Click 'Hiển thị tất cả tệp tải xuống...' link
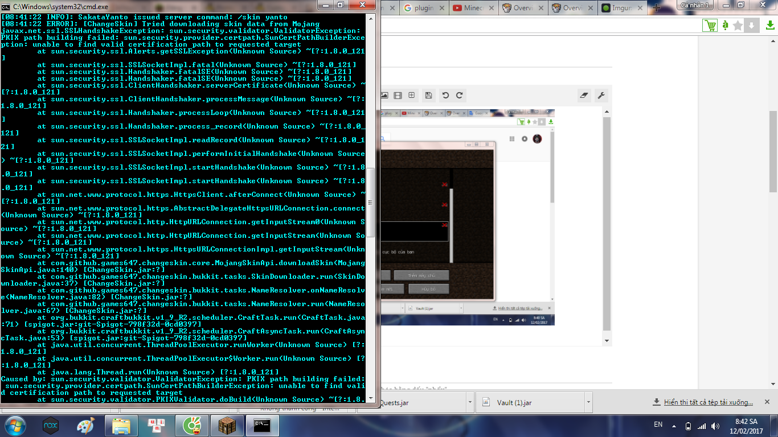Viewport: 778px width, 437px height. (x=709, y=402)
